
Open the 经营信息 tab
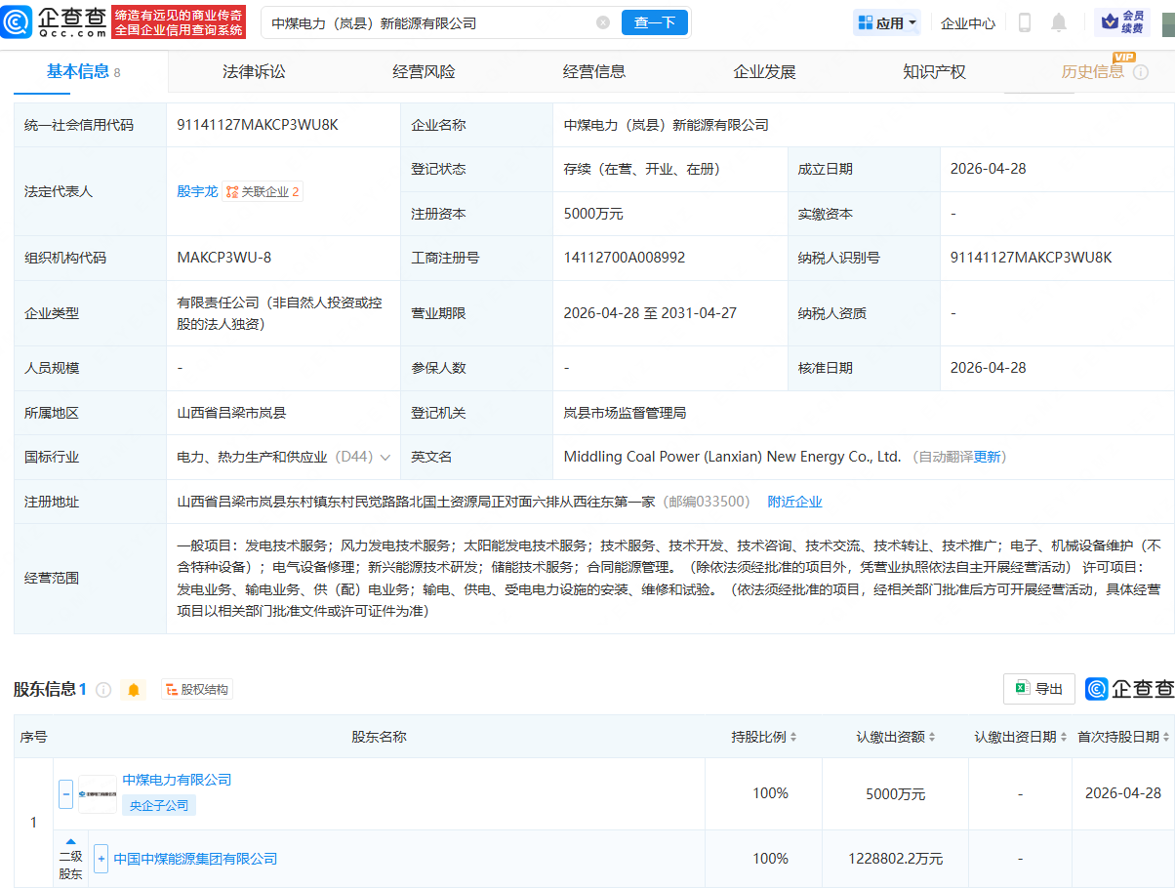tap(594, 71)
